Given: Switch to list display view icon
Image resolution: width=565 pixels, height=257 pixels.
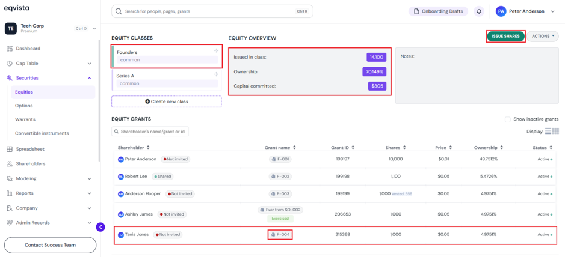Looking at the screenshot, I should 548,131.
